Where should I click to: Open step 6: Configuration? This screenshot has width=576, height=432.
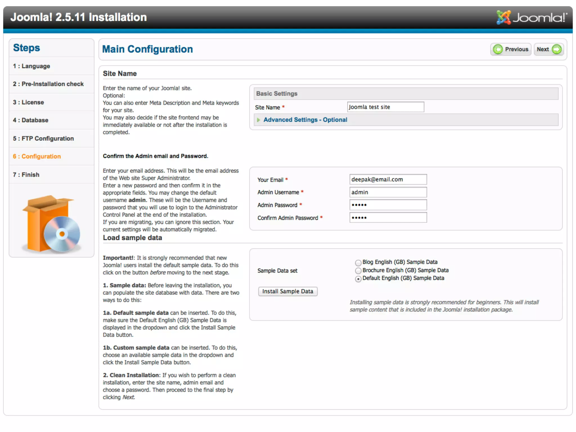coord(37,156)
